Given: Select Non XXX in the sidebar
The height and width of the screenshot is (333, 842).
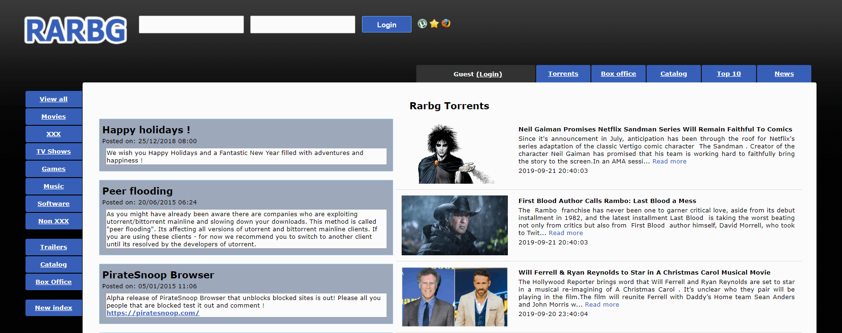Looking at the screenshot, I should coord(54,221).
